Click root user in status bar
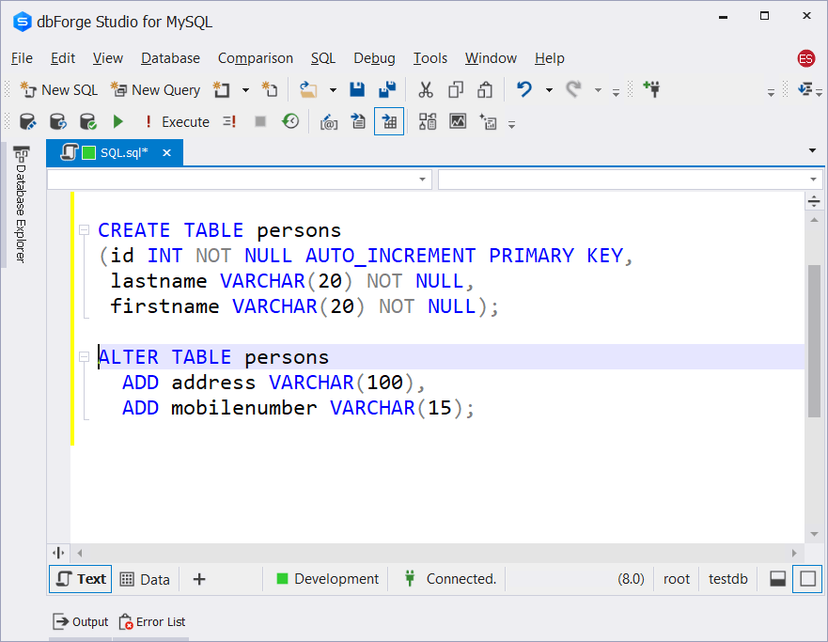 pos(677,579)
